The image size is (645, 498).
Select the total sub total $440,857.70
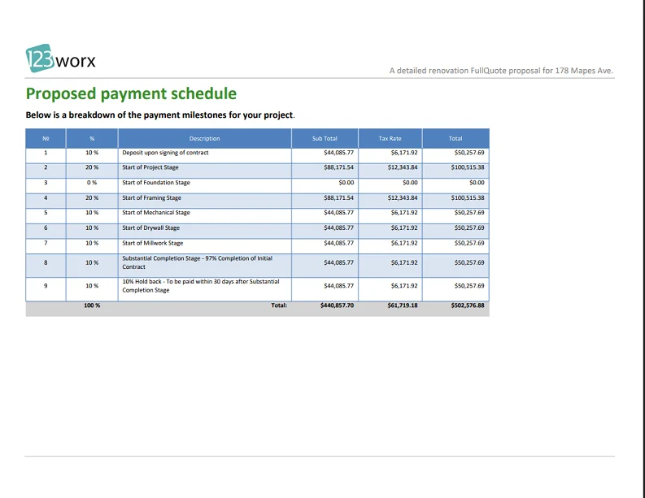tap(337, 305)
